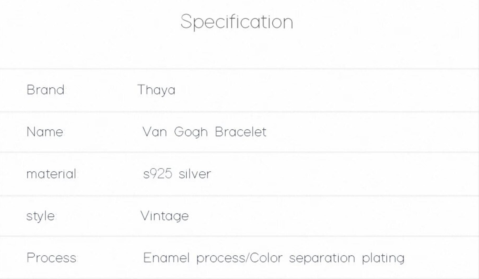The width and height of the screenshot is (479, 279).
Task: Click the word Color in process value
Action: tap(266, 257)
